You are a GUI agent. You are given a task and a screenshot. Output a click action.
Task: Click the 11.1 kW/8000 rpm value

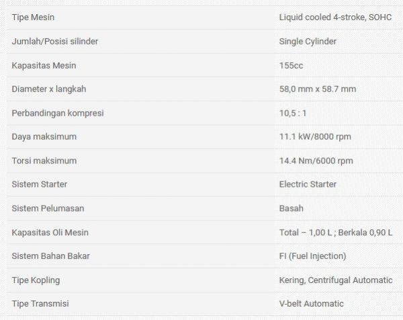pyautogui.click(x=315, y=136)
